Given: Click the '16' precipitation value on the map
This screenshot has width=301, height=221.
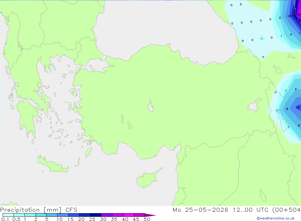Looking at the screenshot, I should 297,107.
